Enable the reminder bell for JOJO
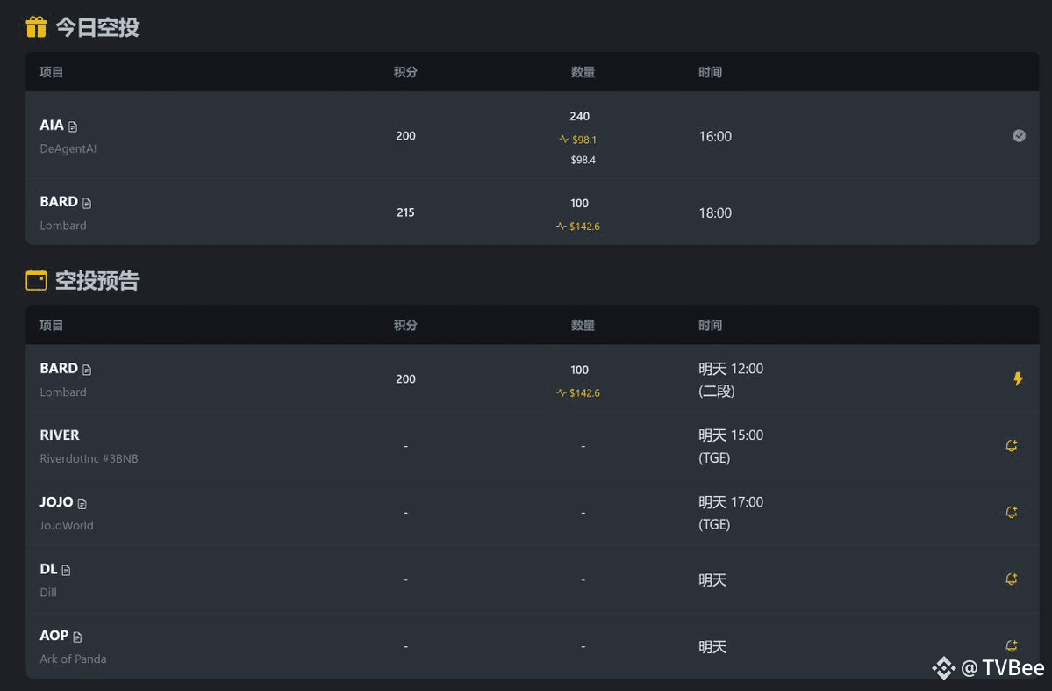Screen dimensions: 1052x691 coord(1011,513)
